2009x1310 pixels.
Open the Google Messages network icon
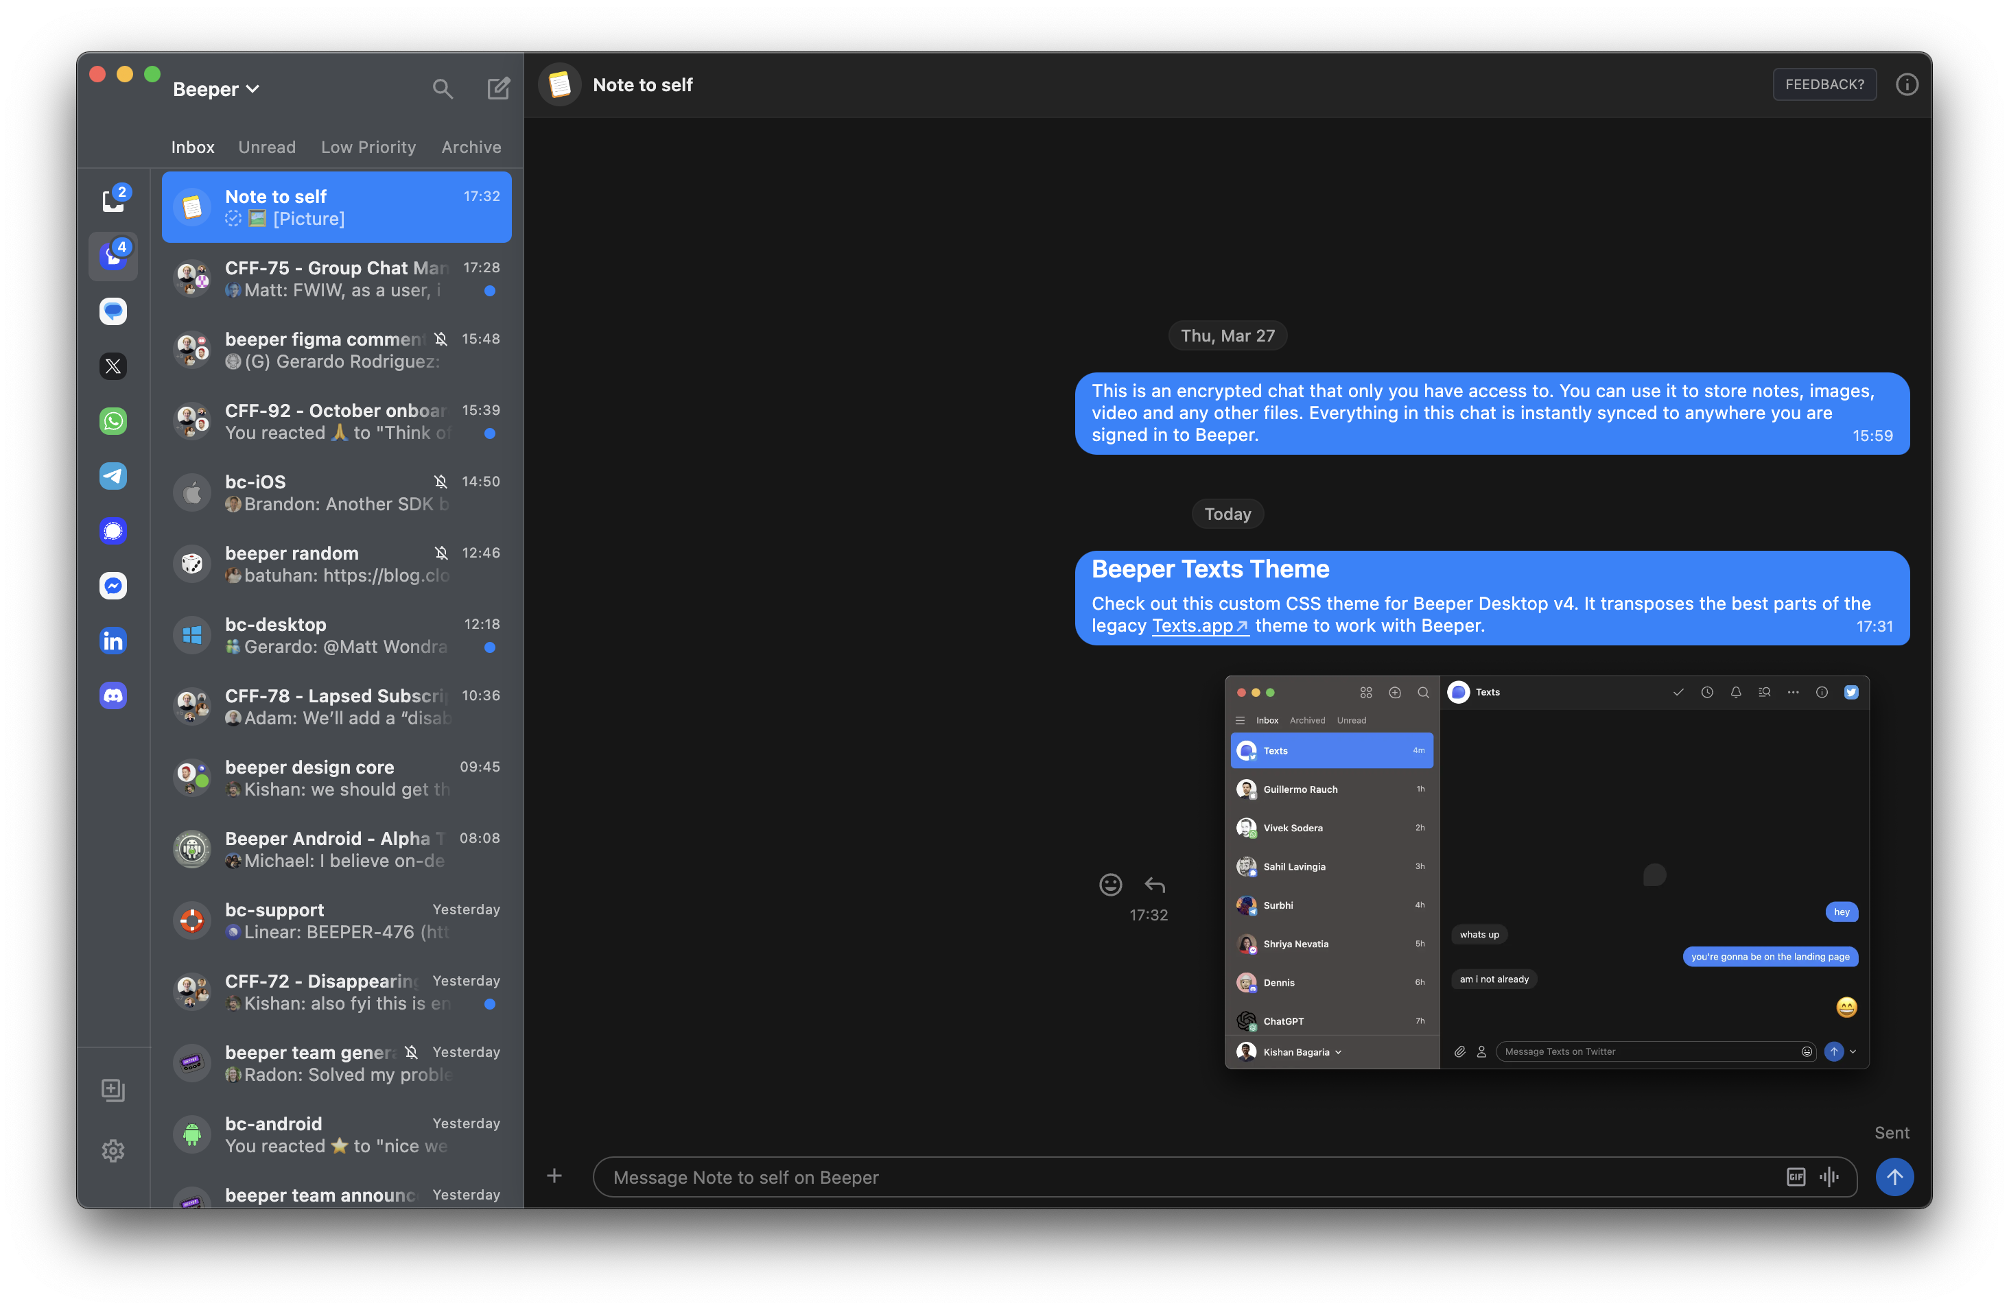pos(113,311)
